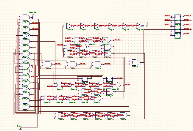Select the Comp_52 OR gate

(x=93, y=40)
